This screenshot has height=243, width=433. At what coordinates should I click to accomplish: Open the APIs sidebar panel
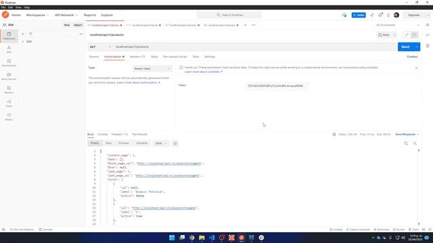click(x=9, y=49)
